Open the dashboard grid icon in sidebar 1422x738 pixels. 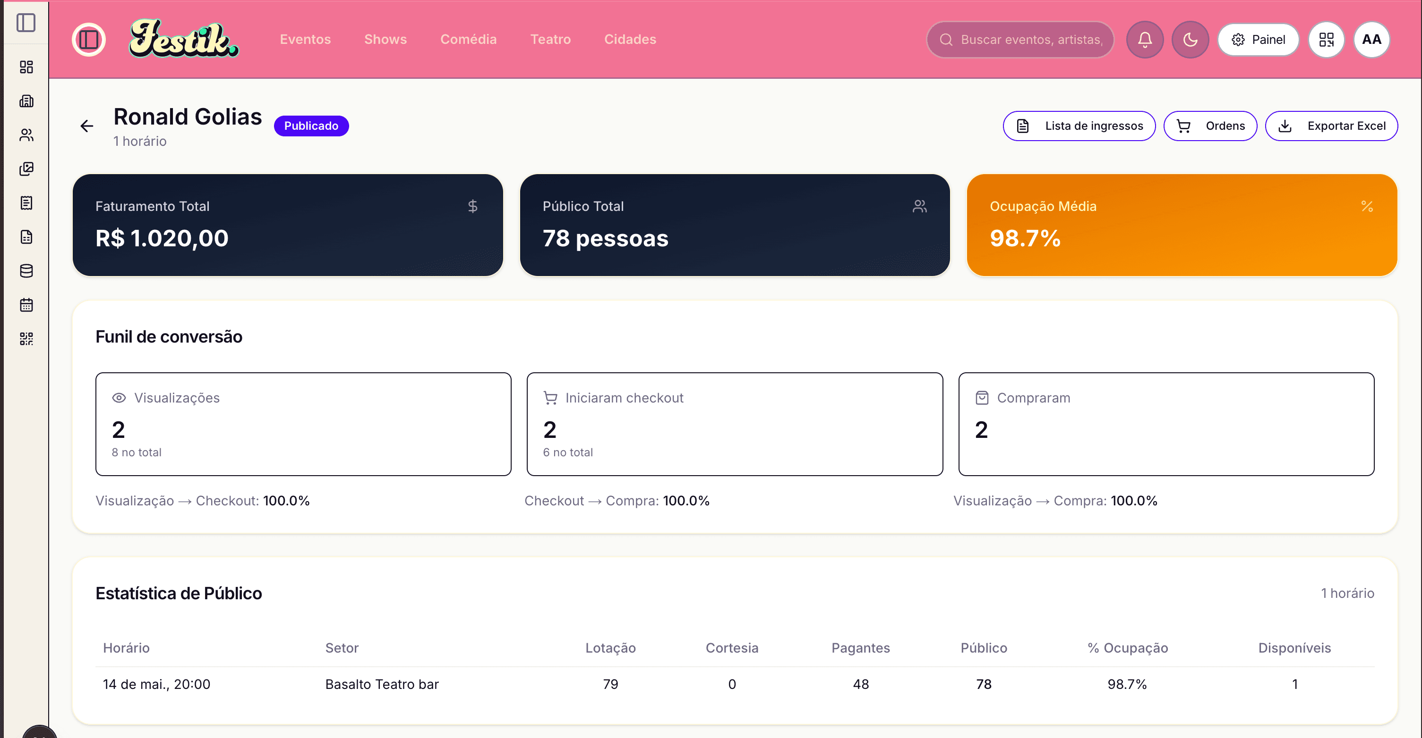point(26,67)
